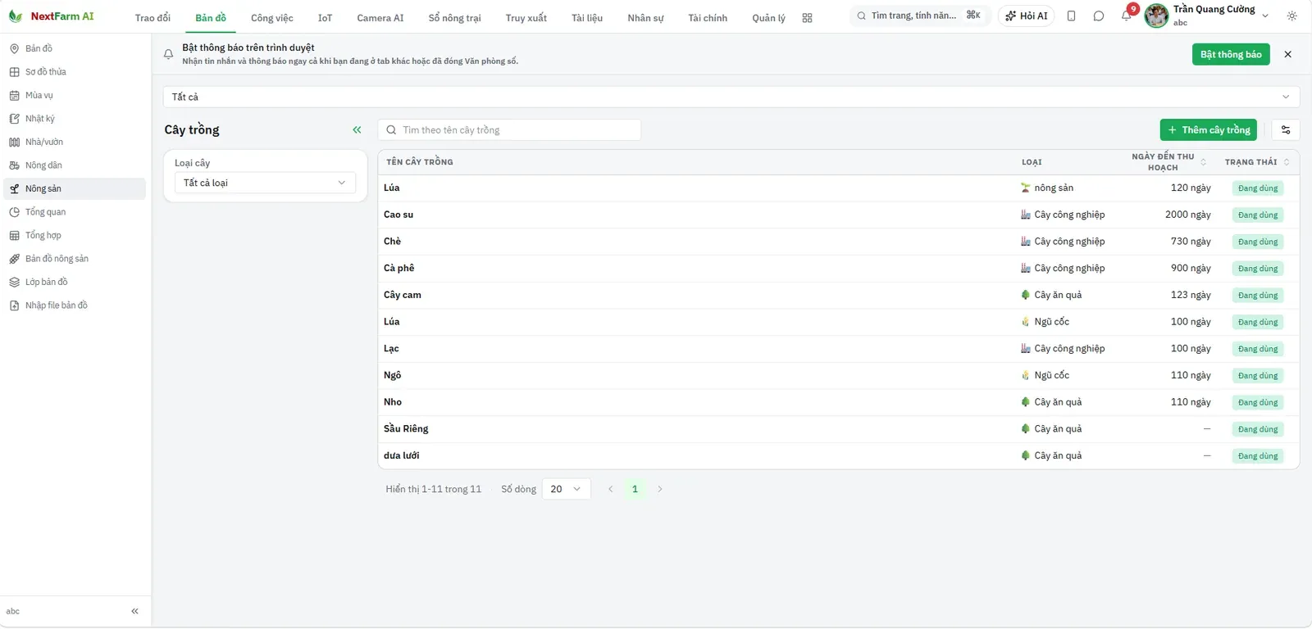This screenshot has height=629, width=1312.
Task: Open Lớp bản đồ in sidebar
Action: click(75, 282)
